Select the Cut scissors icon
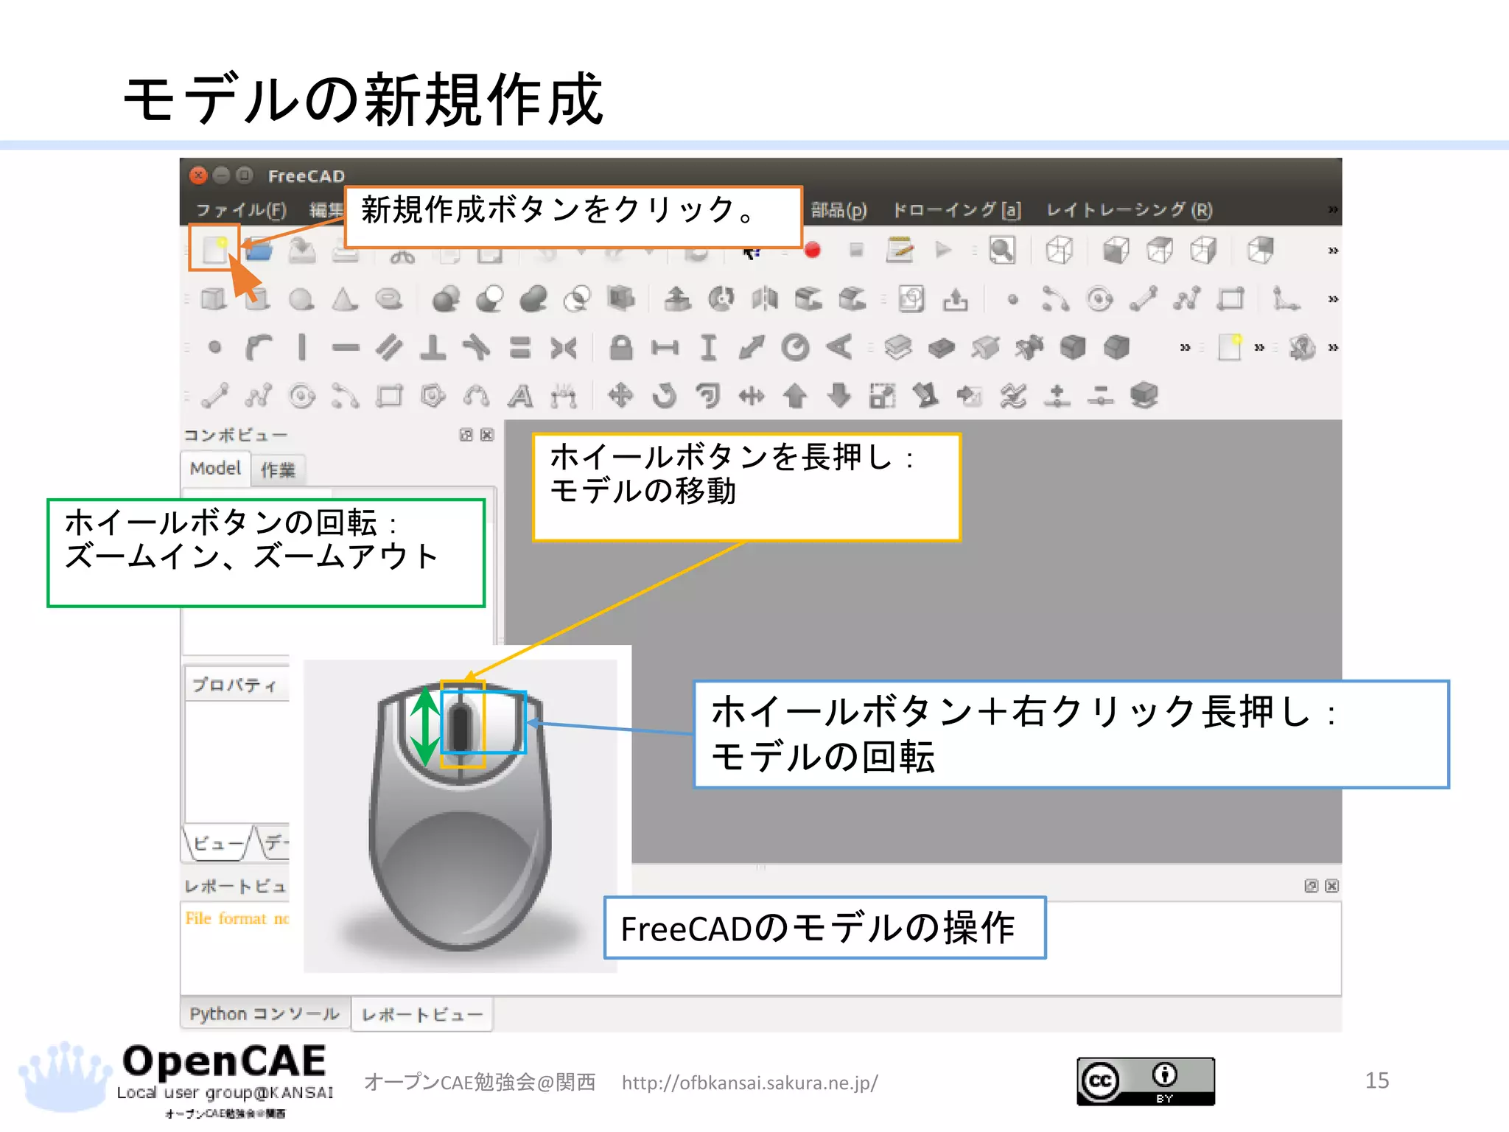Screen dimensions: 1509x1132 coord(403,256)
